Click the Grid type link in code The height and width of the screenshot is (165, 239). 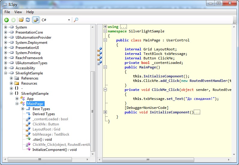tap(148, 49)
